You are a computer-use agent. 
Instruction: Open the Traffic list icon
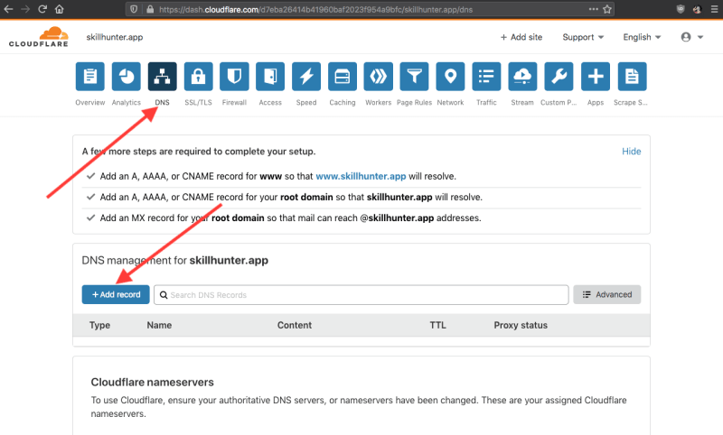(x=486, y=77)
